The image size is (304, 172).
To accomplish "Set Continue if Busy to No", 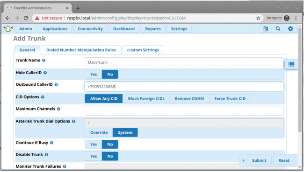I will [110, 144].
